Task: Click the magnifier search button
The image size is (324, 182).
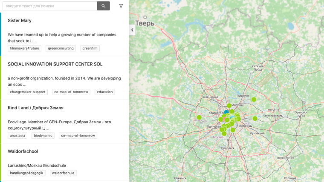Action: (103, 6)
